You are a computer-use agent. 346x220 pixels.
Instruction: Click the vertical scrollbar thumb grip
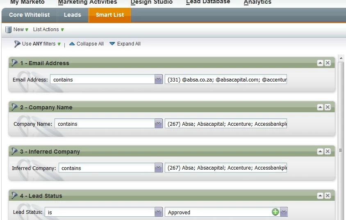click(x=341, y=150)
